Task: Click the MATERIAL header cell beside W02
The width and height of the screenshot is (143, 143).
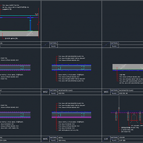Action: [53, 90]
